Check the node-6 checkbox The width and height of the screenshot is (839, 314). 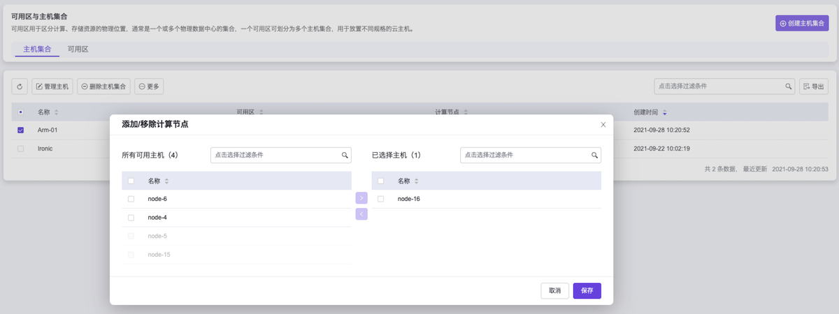pyautogui.click(x=131, y=200)
